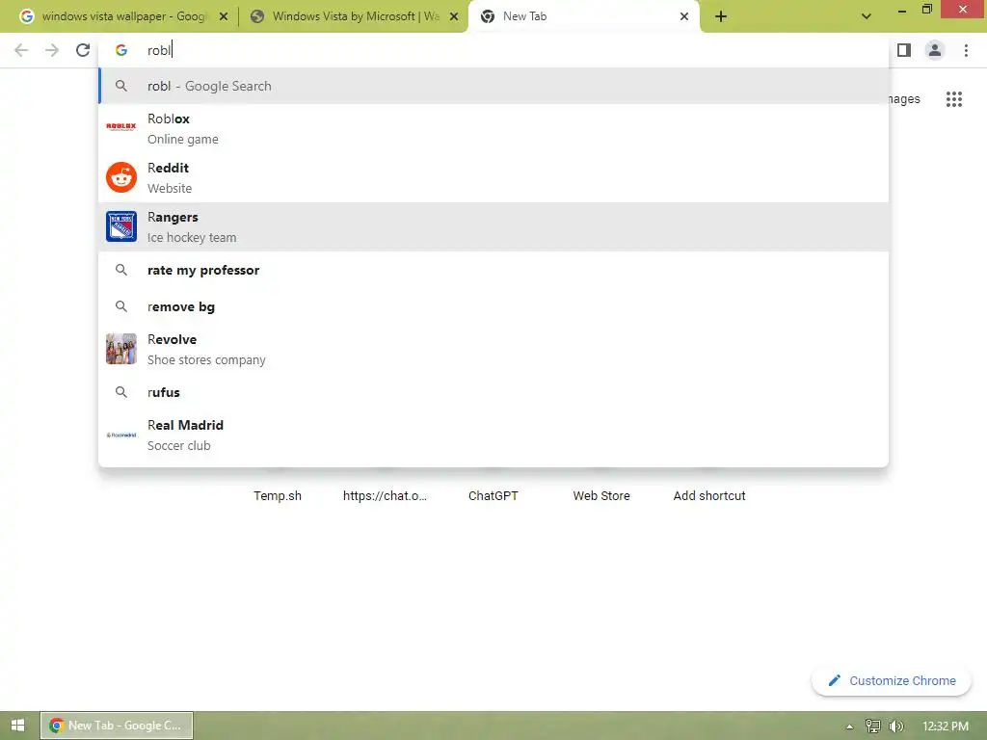Click the Revolve thumbnail image
The width and height of the screenshot is (987, 740).
click(x=121, y=349)
